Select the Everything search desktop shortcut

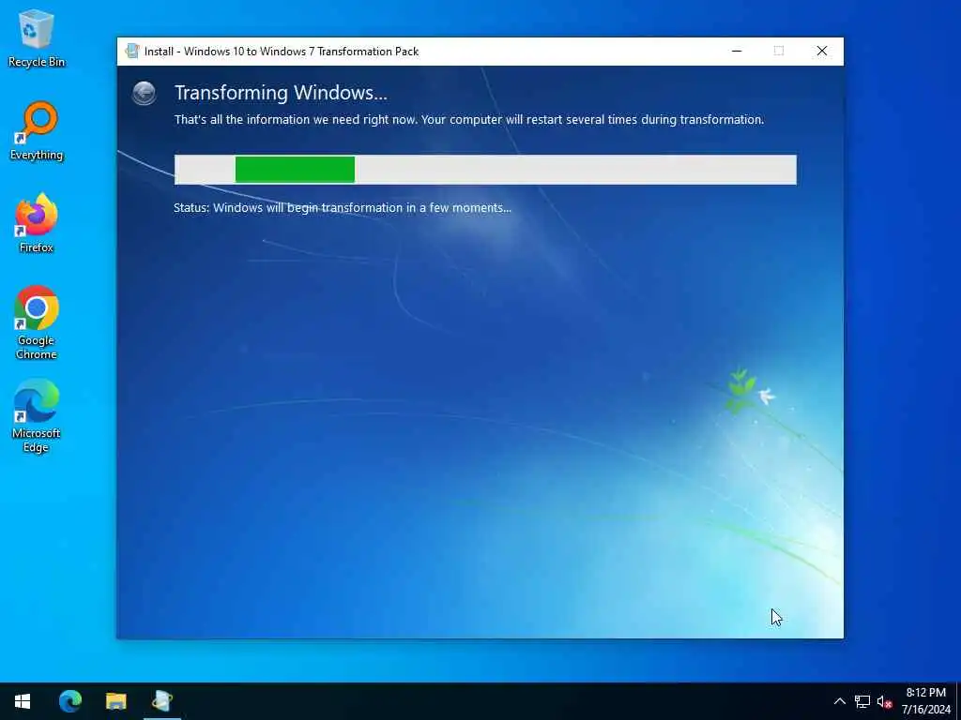click(37, 131)
